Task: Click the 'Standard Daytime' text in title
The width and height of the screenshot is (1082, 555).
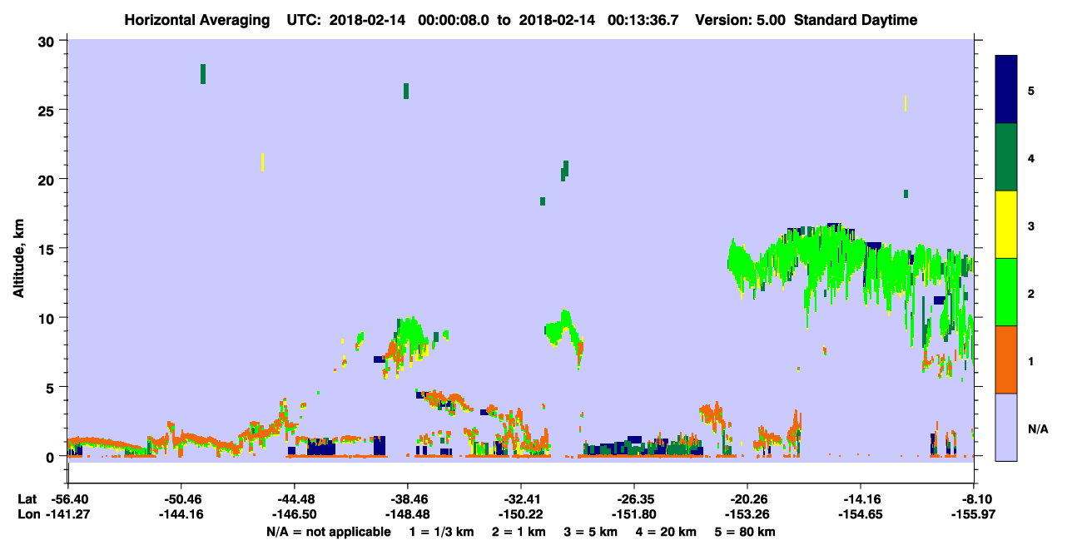Action: 856,20
